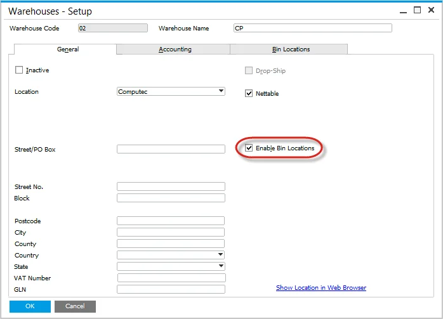Minimize the Warehouses Setup window

point(402,10)
